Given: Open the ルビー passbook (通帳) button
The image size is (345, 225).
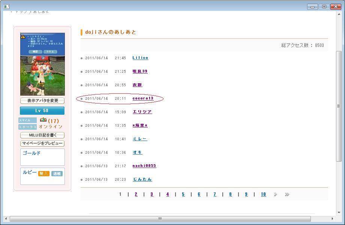Looking at the screenshot, I should [57, 174].
